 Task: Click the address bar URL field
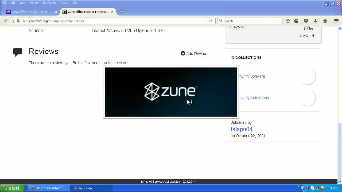(114, 21)
